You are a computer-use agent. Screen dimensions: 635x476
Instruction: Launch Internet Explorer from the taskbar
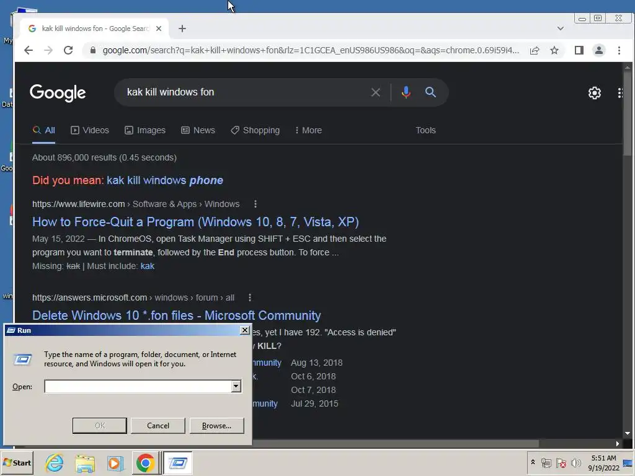(x=55, y=463)
